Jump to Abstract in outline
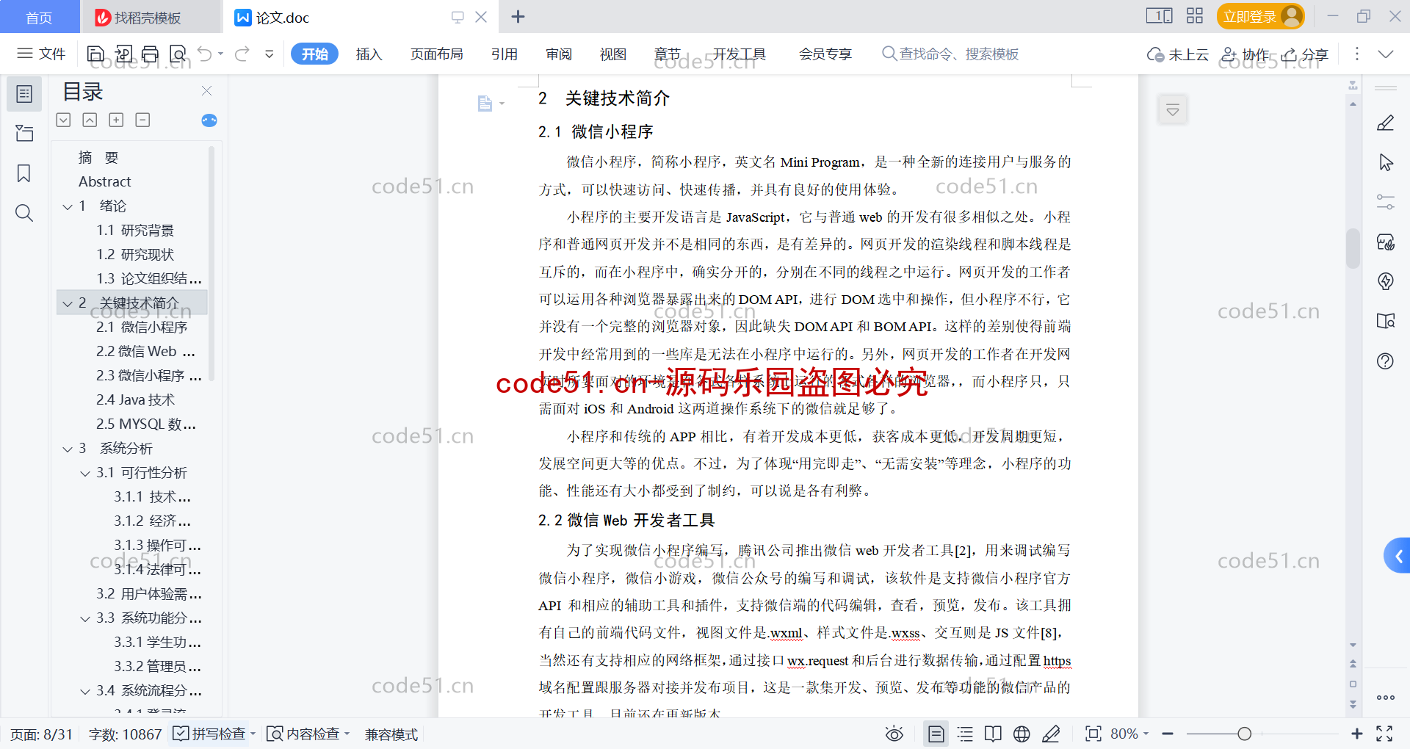This screenshot has width=1410, height=749. point(104,182)
